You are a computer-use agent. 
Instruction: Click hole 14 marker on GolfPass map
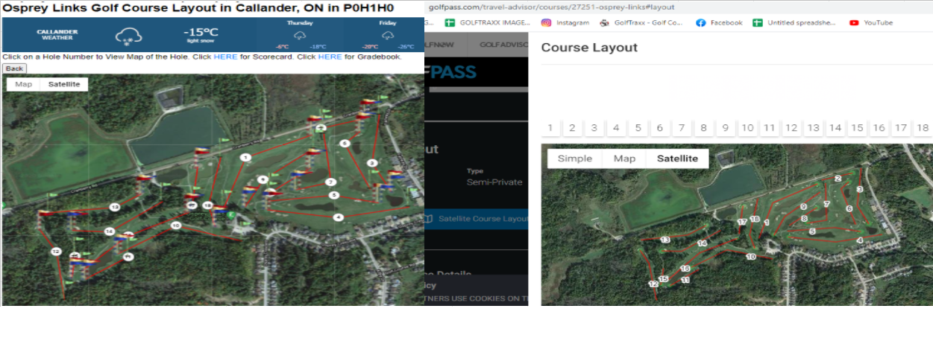click(x=702, y=243)
